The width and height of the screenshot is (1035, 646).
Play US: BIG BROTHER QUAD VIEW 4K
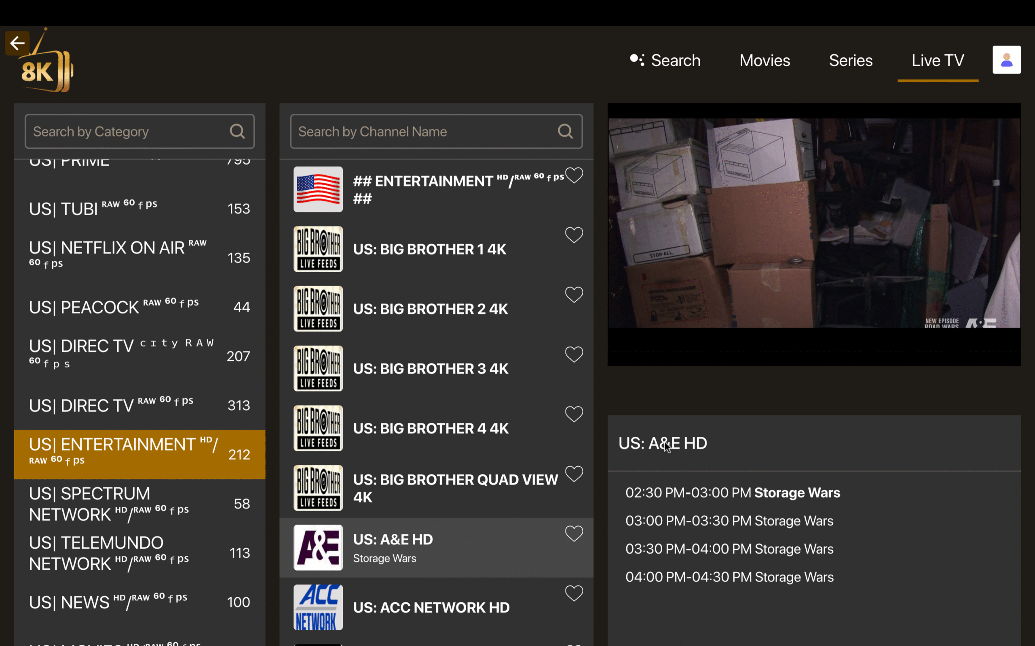coord(436,488)
